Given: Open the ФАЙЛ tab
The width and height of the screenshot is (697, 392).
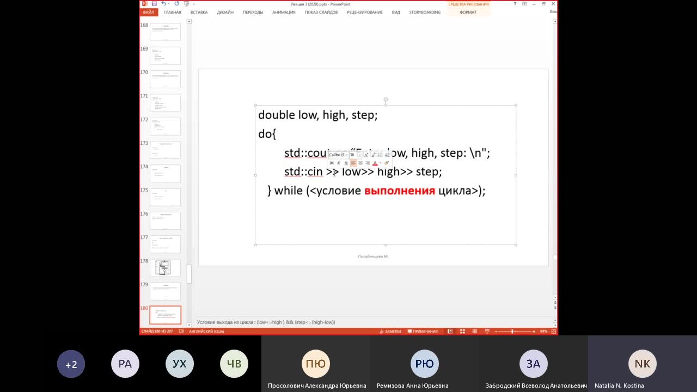Looking at the screenshot, I should click(x=148, y=12).
